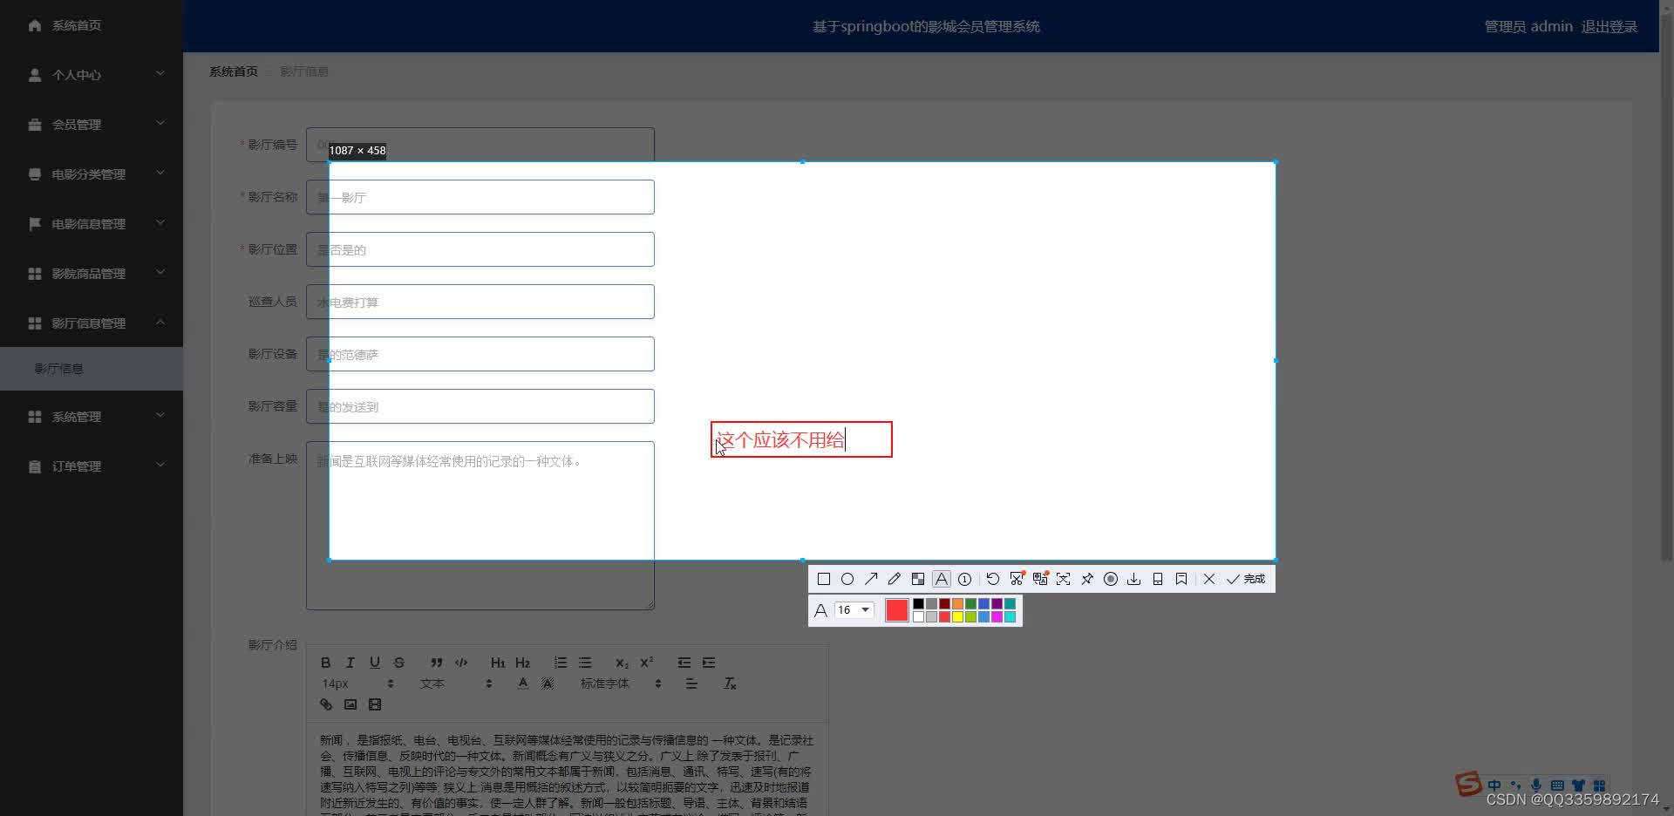The height and width of the screenshot is (816, 1674).
Task: Toggle underline in the rich text editor
Action: pos(374,663)
